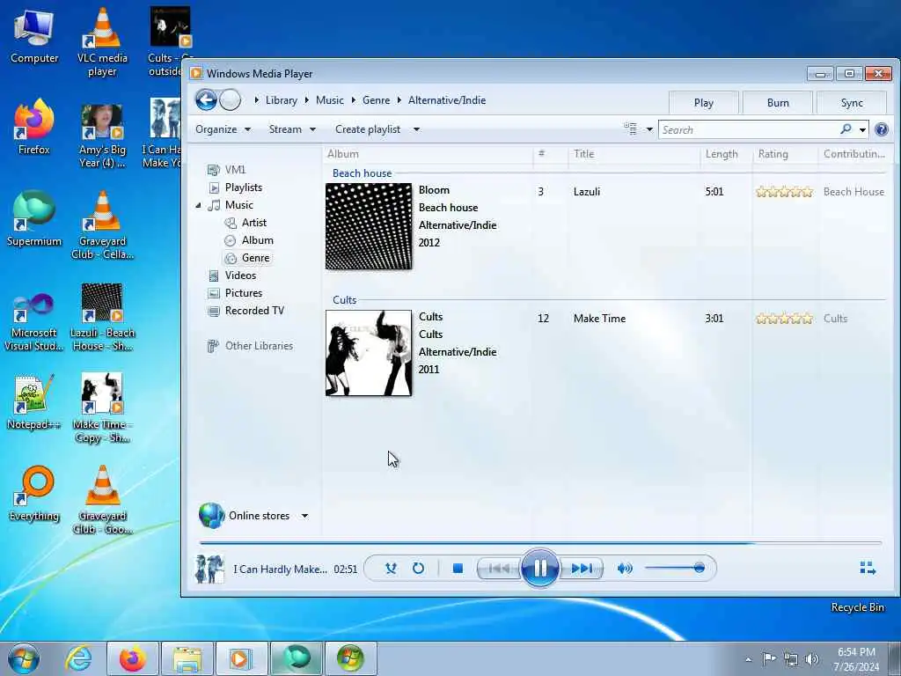Screen dimensions: 901x676
Task: Select the Notepad++ desktop shortcut
Action: [x=33, y=402]
